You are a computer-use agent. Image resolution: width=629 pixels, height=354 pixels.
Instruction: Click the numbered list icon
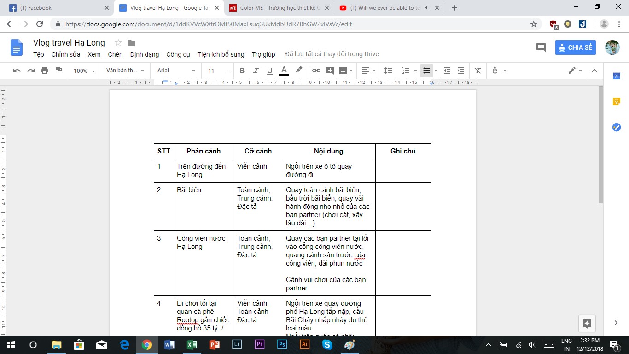[x=406, y=71]
